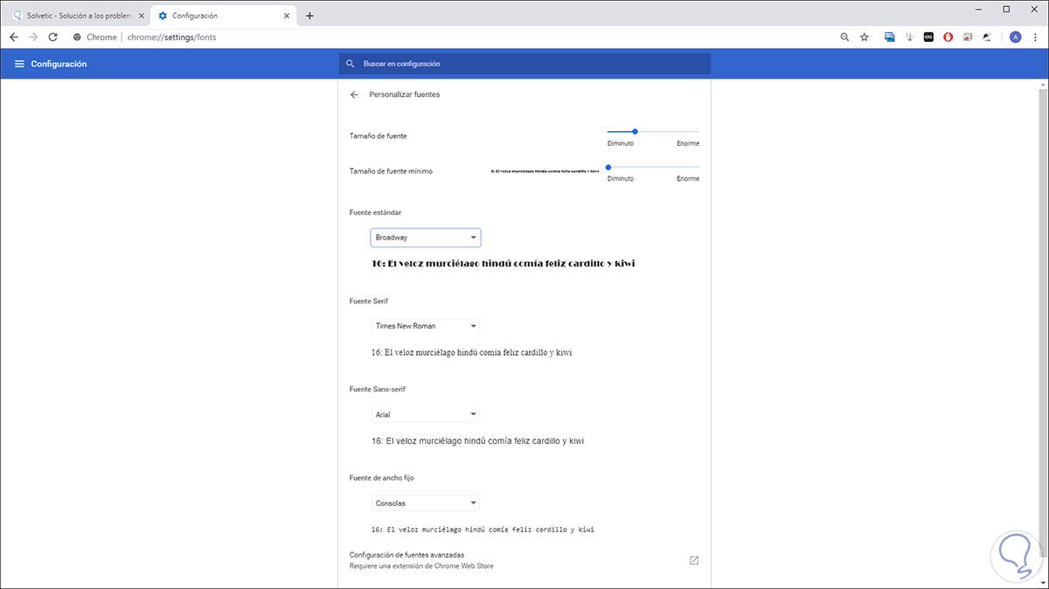Click the Arial sample sentence text
The height and width of the screenshot is (589, 1049).
pyautogui.click(x=477, y=441)
